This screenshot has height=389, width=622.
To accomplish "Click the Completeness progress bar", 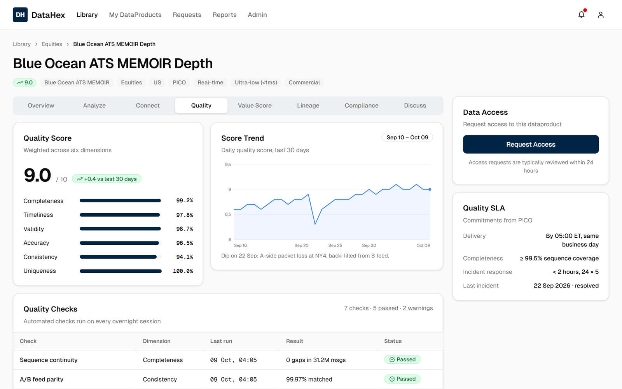I will point(121,201).
